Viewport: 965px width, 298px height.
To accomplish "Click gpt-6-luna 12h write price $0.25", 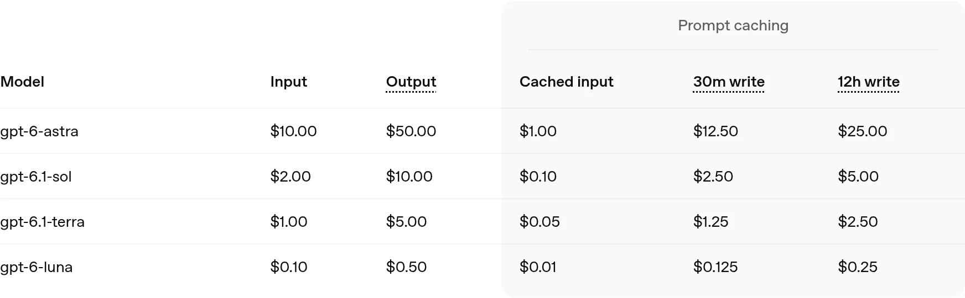I will 858,267.
